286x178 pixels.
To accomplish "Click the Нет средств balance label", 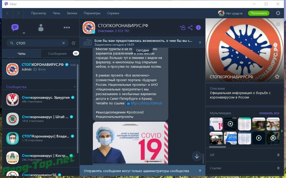I will coord(234,13).
